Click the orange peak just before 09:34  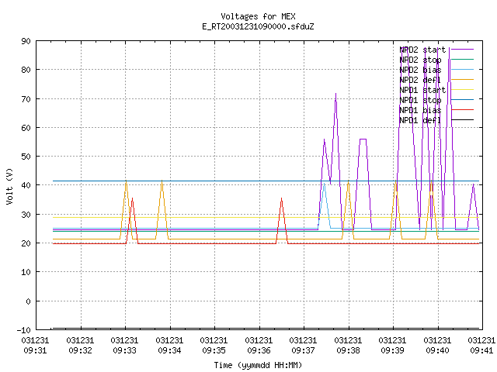[162, 181]
